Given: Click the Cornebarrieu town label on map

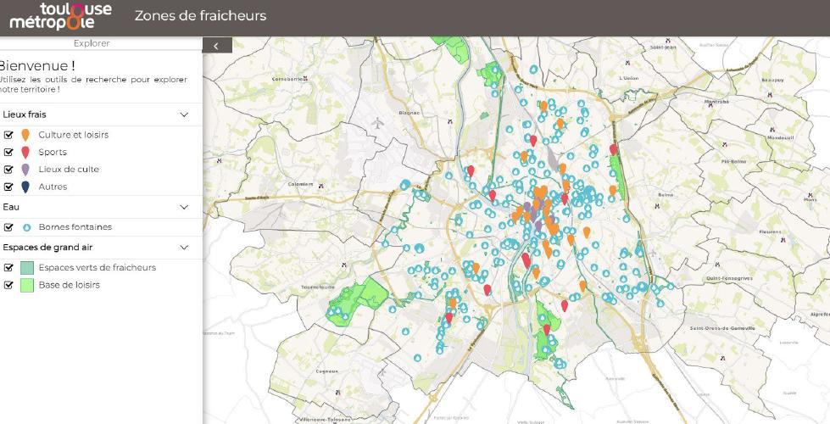Looking at the screenshot, I should click(289, 78).
